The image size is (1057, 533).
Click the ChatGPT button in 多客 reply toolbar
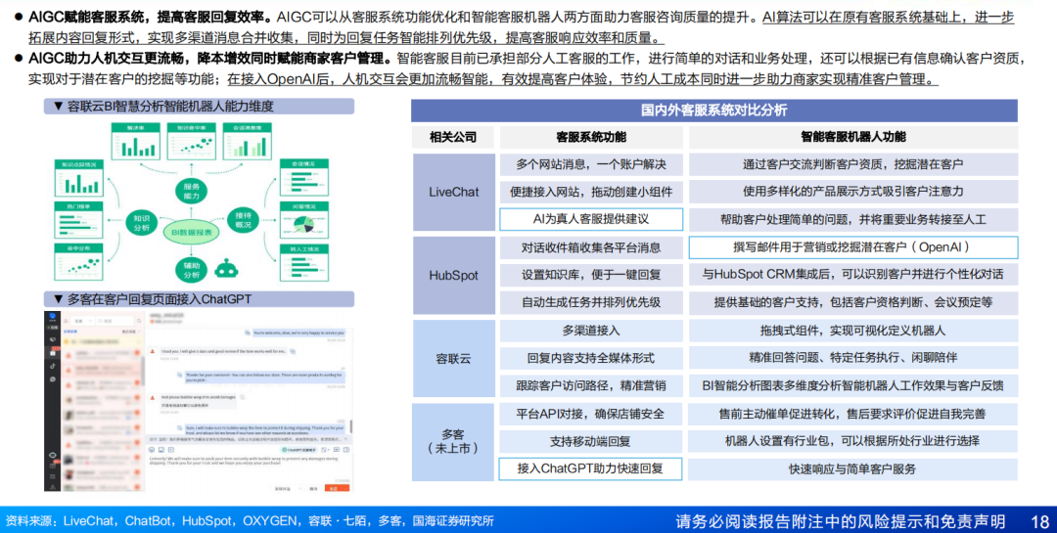coord(300,450)
